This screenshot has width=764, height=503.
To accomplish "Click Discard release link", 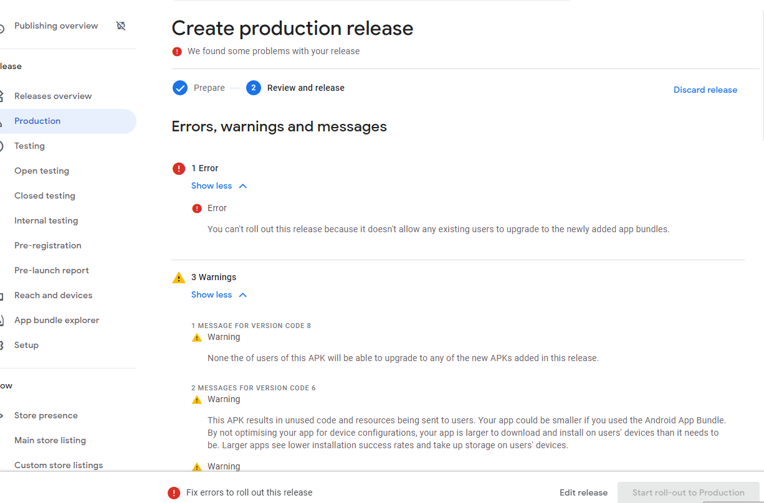I will click(705, 90).
